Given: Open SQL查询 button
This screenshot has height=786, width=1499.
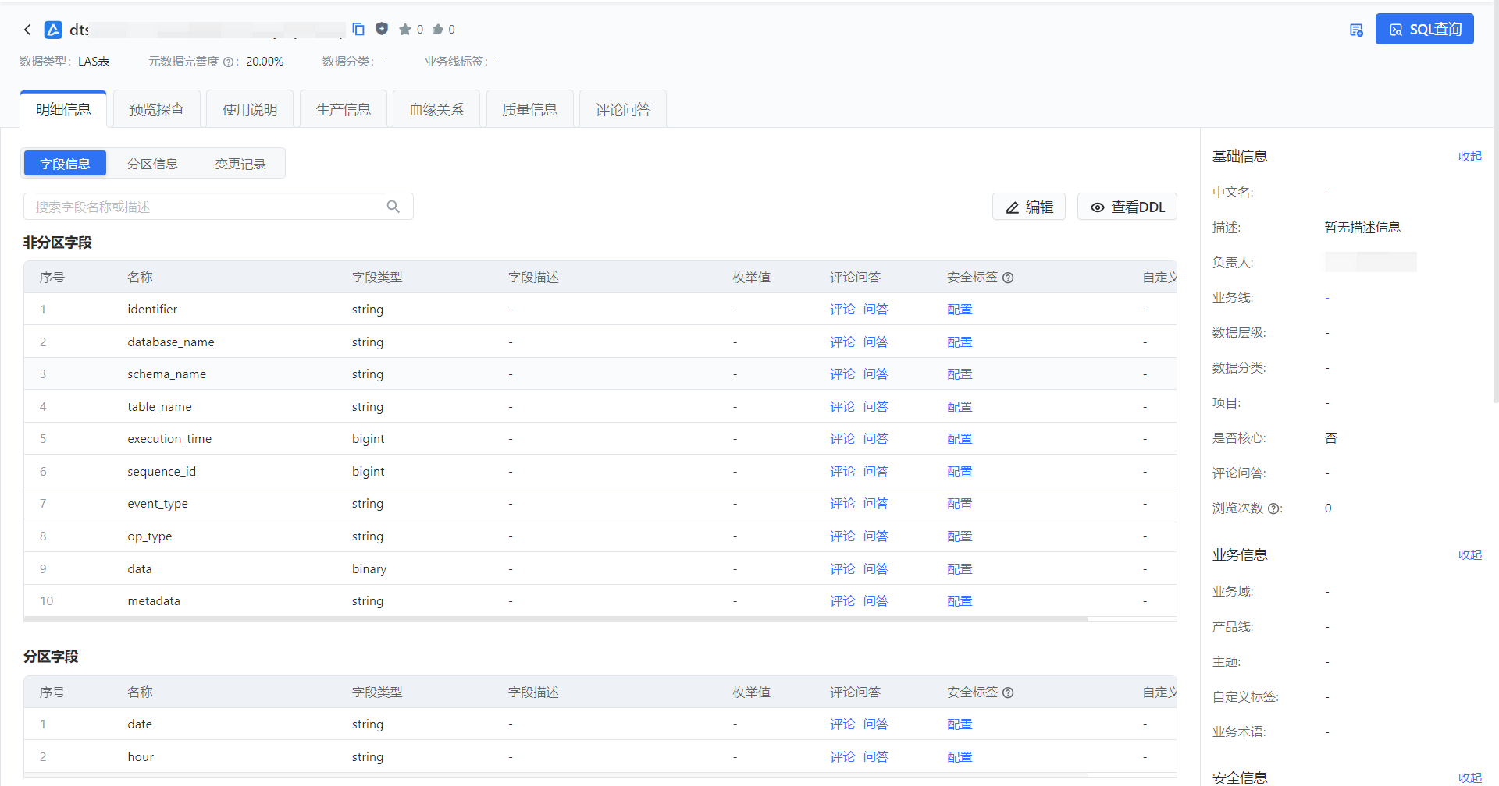Looking at the screenshot, I should pyautogui.click(x=1424, y=29).
